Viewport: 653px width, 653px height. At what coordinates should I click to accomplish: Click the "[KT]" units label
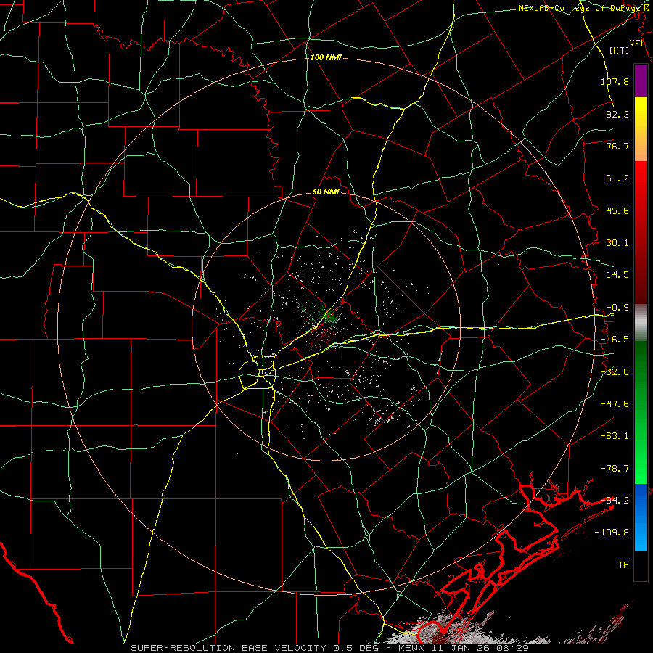coord(620,50)
